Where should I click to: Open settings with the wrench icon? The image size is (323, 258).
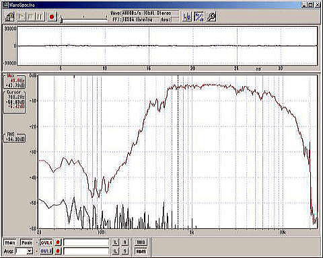pyautogui.click(x=211, y=17)
